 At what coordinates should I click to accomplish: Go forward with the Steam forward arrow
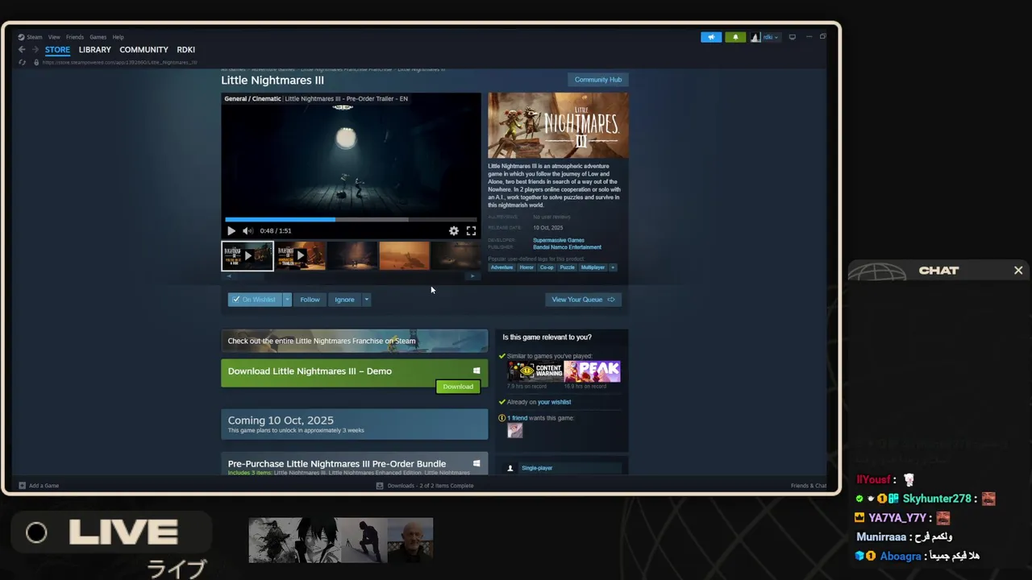click(35, 50)
